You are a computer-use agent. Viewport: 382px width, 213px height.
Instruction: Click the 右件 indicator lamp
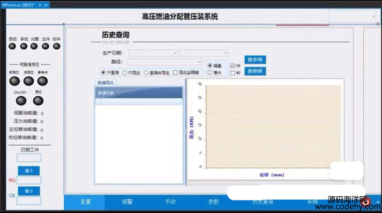point(57,46)
